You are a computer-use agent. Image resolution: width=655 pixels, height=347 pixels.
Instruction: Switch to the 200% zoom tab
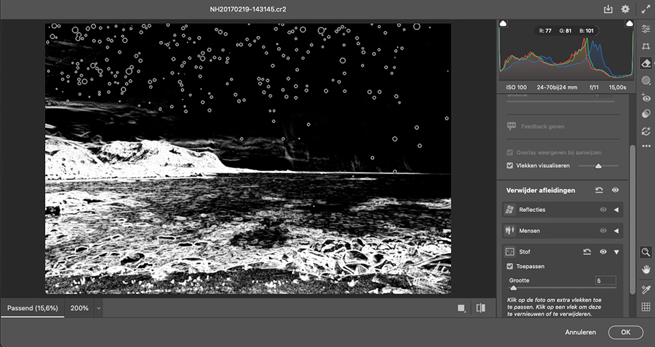pyautogui.click(x=79, y=308)
